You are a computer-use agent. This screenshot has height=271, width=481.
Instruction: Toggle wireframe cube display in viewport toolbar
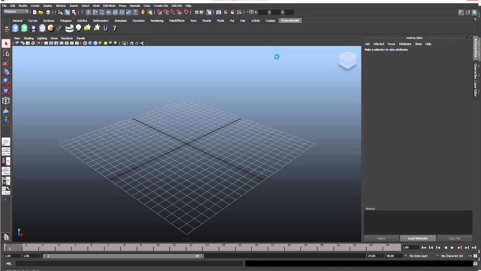(x=85, y=43)
